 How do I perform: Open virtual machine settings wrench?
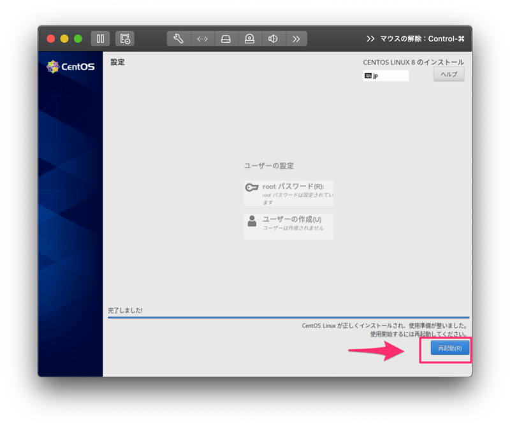[x=178, y=39]
